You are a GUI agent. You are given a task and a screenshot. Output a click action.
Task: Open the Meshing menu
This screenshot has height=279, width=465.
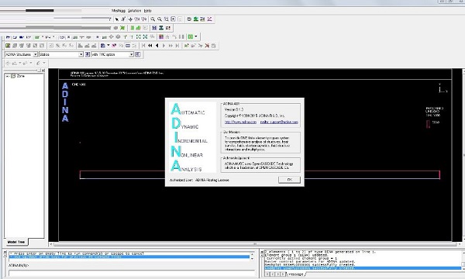click(119, 11)
